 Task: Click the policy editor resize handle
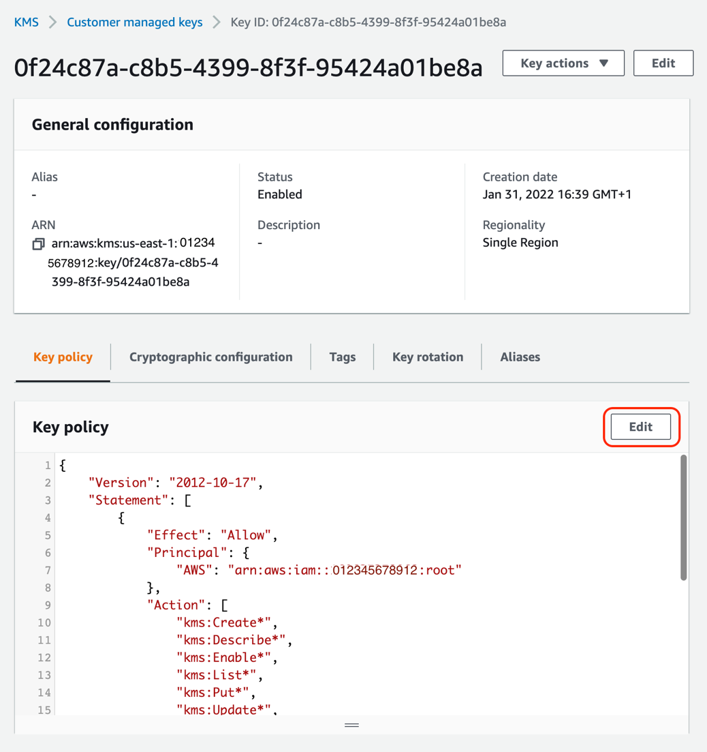point(351,725)
